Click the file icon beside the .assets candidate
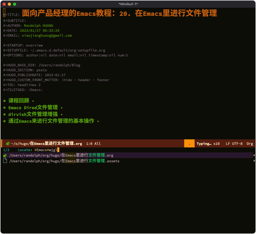Viewport: 256px width, 234px height. click(5, 161)
